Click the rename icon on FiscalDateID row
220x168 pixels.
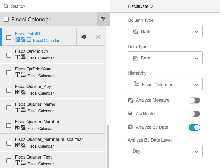[x=84, y=37]
